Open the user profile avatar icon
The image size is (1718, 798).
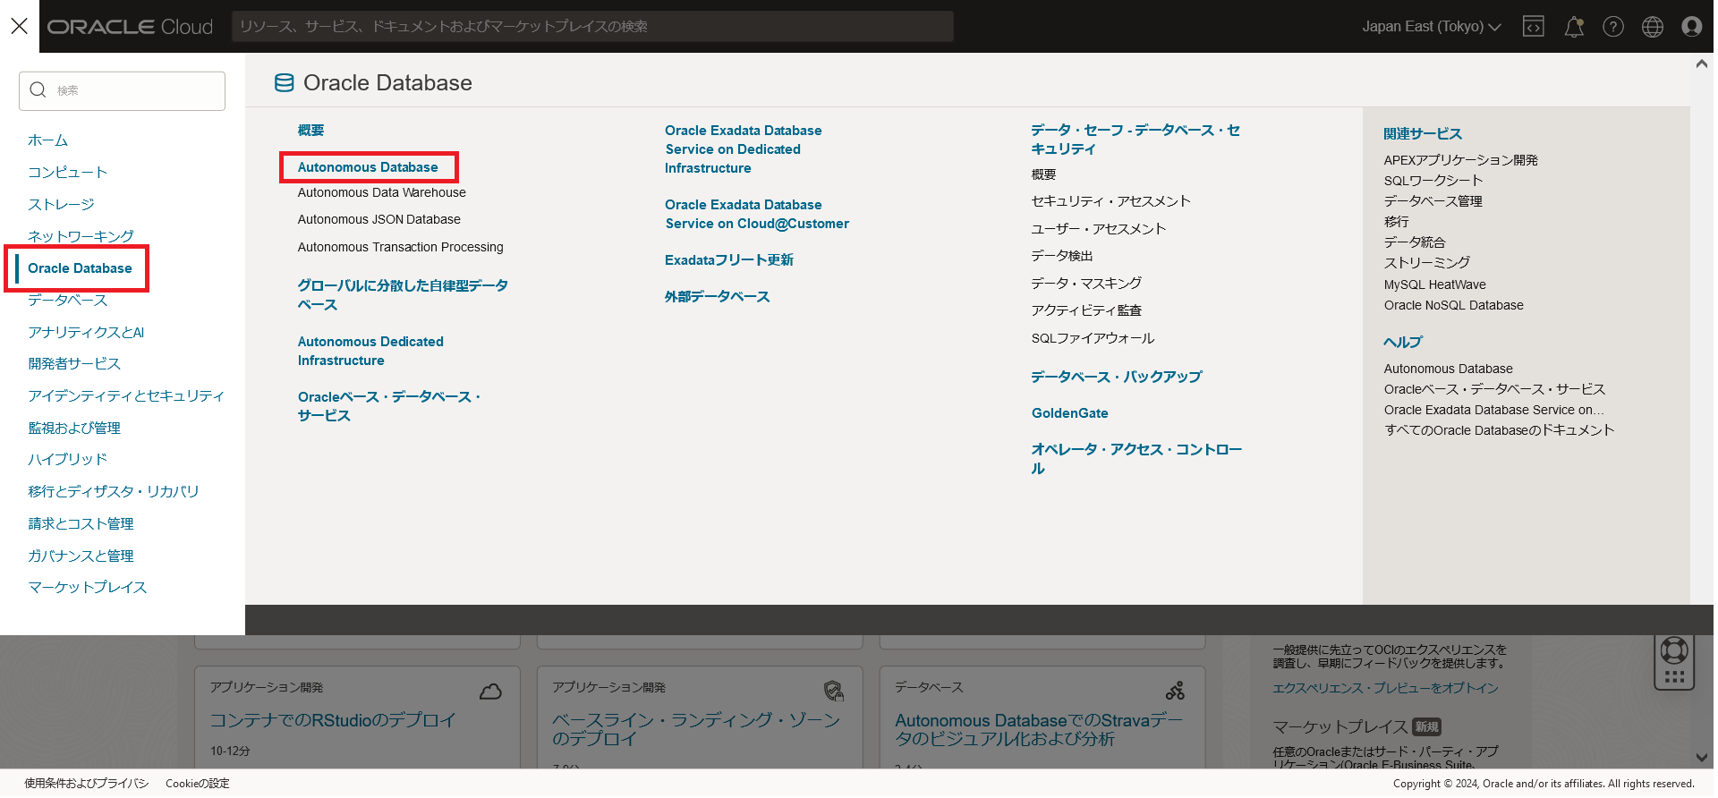[1691, 27]
